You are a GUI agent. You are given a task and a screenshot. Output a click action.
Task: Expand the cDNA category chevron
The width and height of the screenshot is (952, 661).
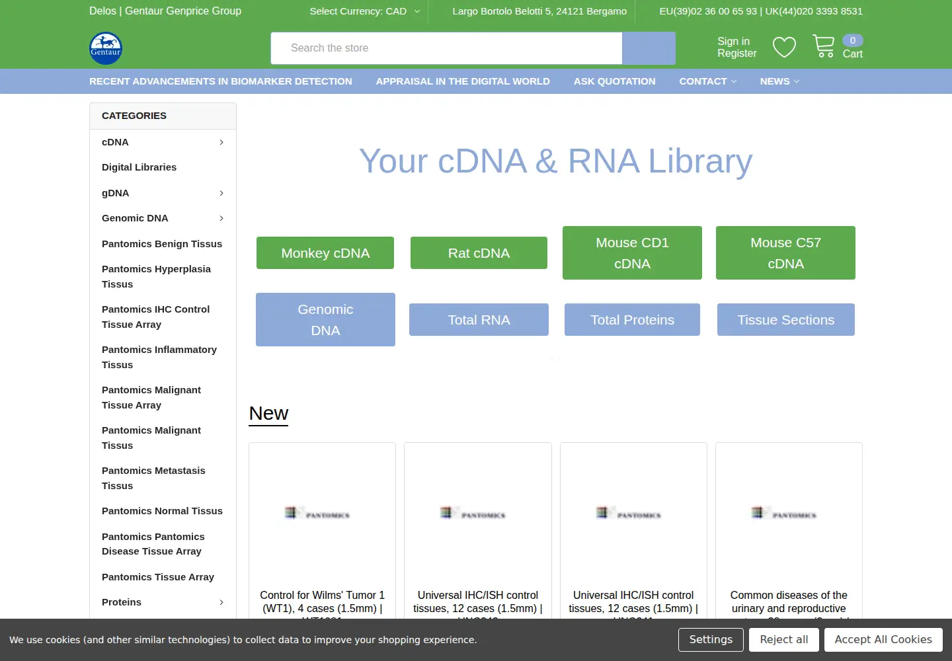click(221, 142)
